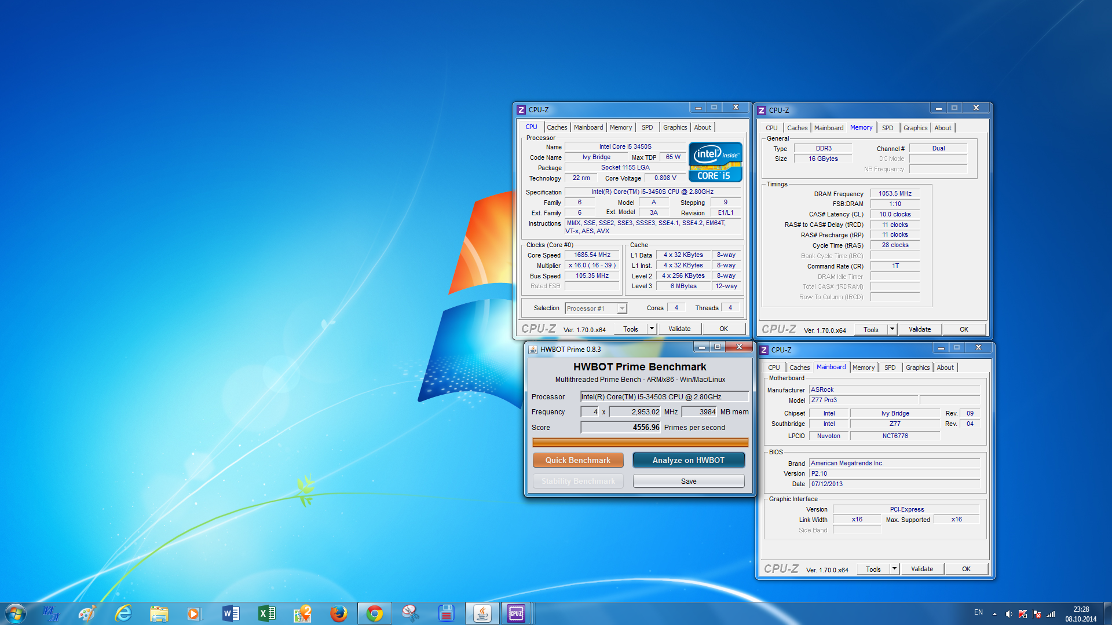Click the HWBOT frequency field showing 2,953.02
Screen dimensions: 1112x625
[x=635, y=411]
